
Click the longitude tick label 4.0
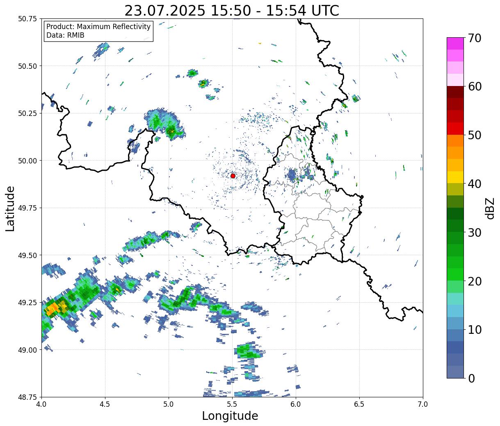click(x=42, y=404)
